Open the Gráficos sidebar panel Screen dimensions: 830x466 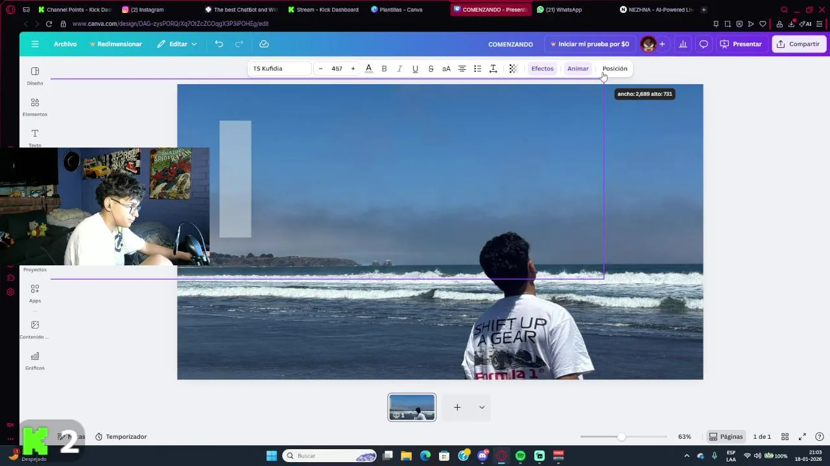tap(35, 361)
